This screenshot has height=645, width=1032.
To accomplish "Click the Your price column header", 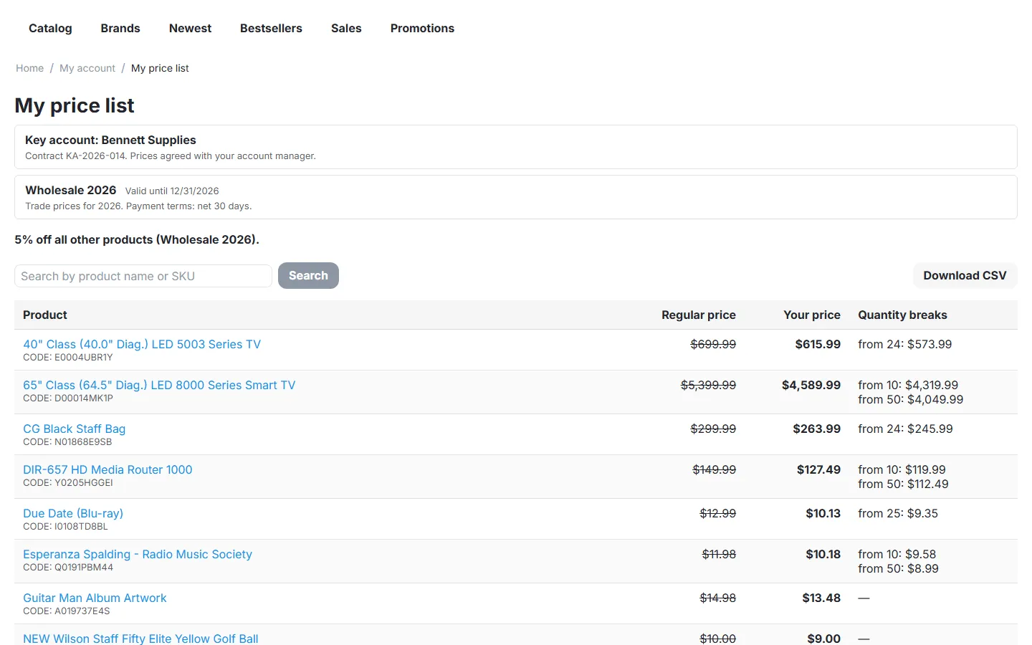I will pyautogui.click(x=812, y=315).
